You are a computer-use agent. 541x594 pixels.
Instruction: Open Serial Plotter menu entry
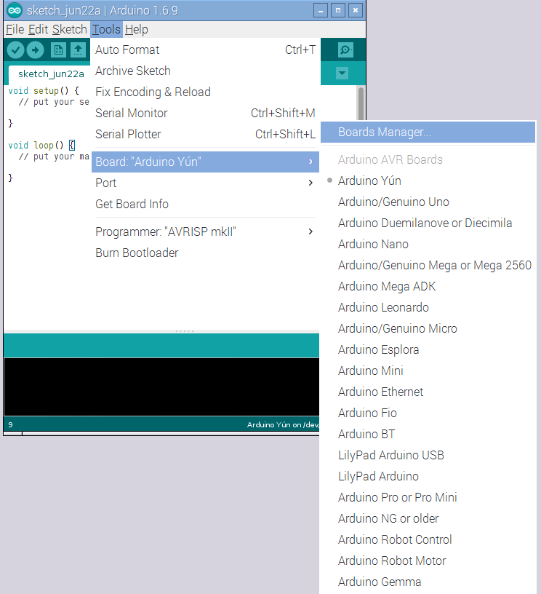205,134
